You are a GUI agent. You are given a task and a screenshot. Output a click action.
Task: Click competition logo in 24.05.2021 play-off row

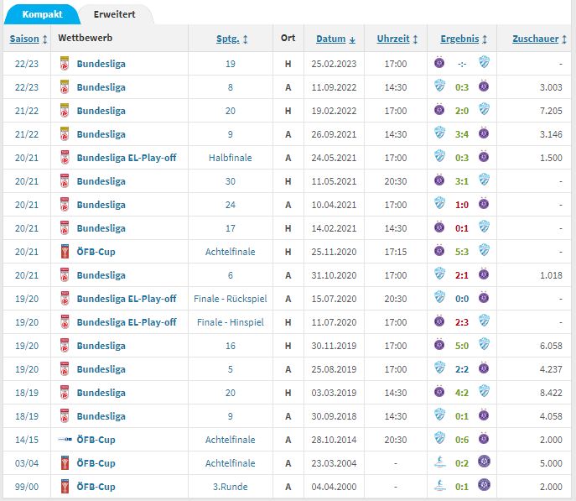[65, 157]
